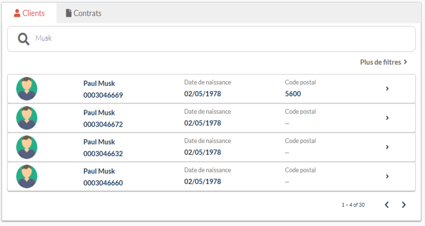Click the magnifying glass search icon
The width and height of the screenshot is (425, 226).
click(24, 39)
